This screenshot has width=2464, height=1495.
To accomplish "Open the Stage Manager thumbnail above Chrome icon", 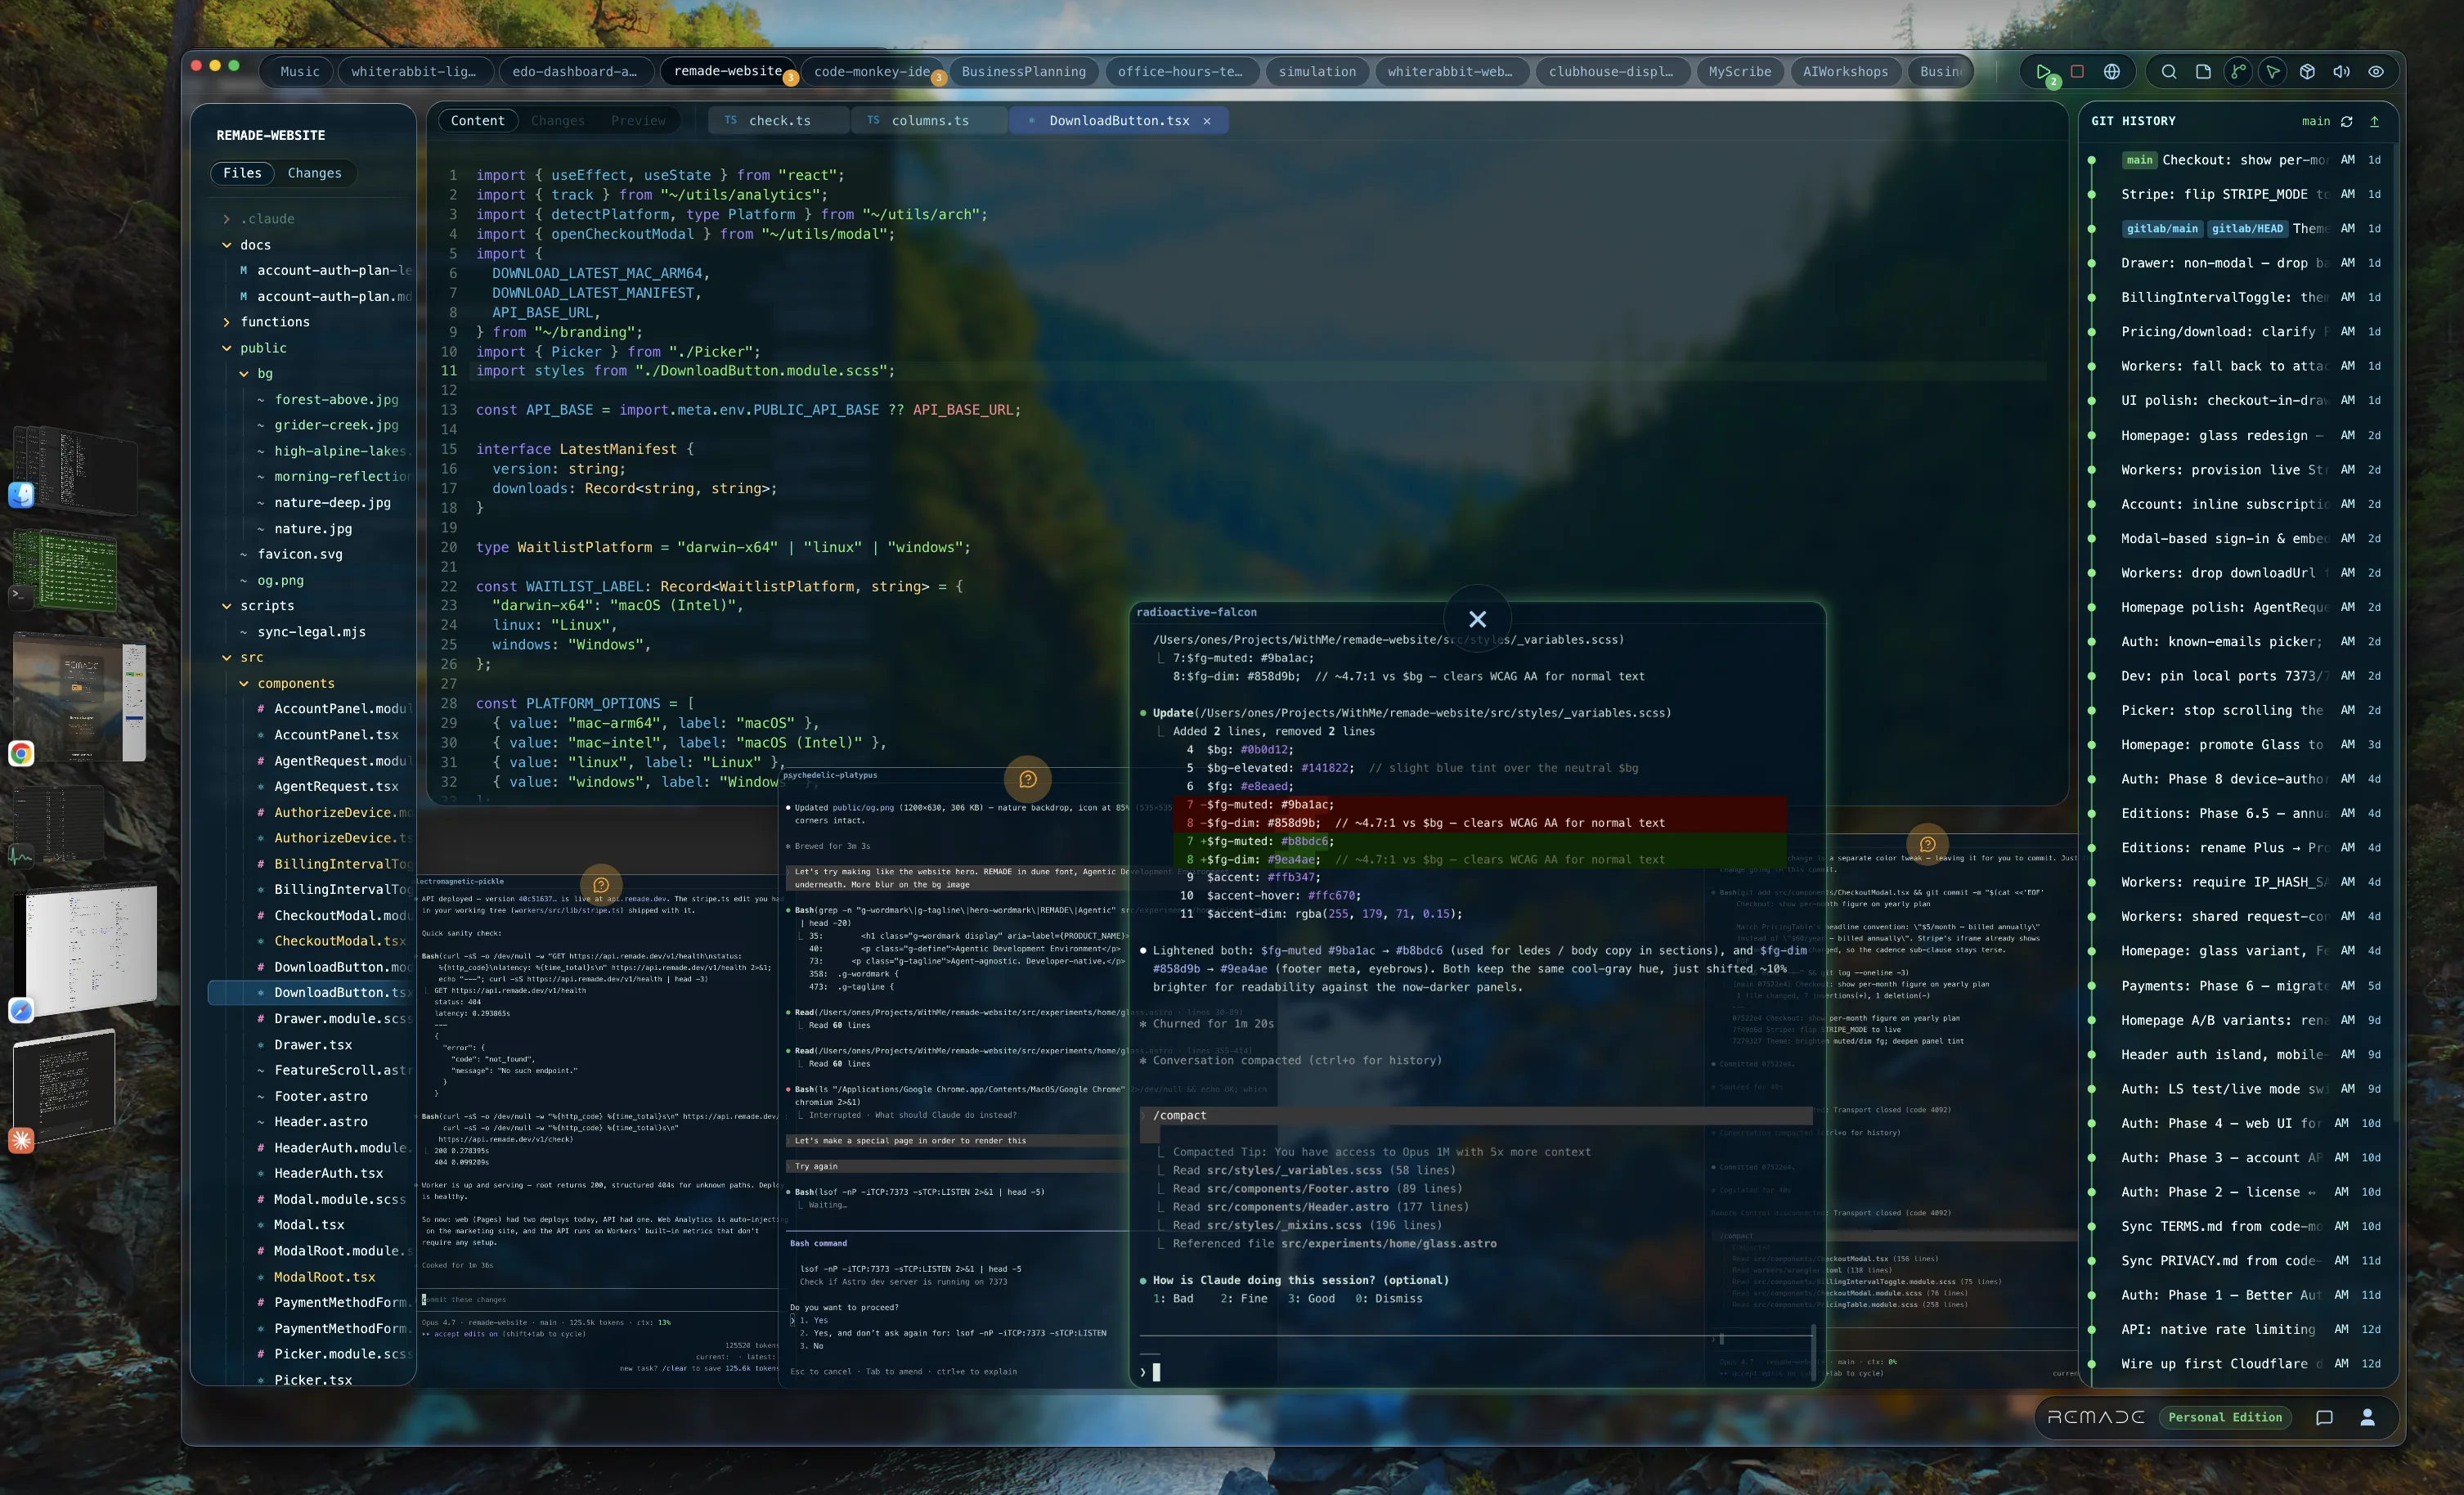I will coord(80,695).
